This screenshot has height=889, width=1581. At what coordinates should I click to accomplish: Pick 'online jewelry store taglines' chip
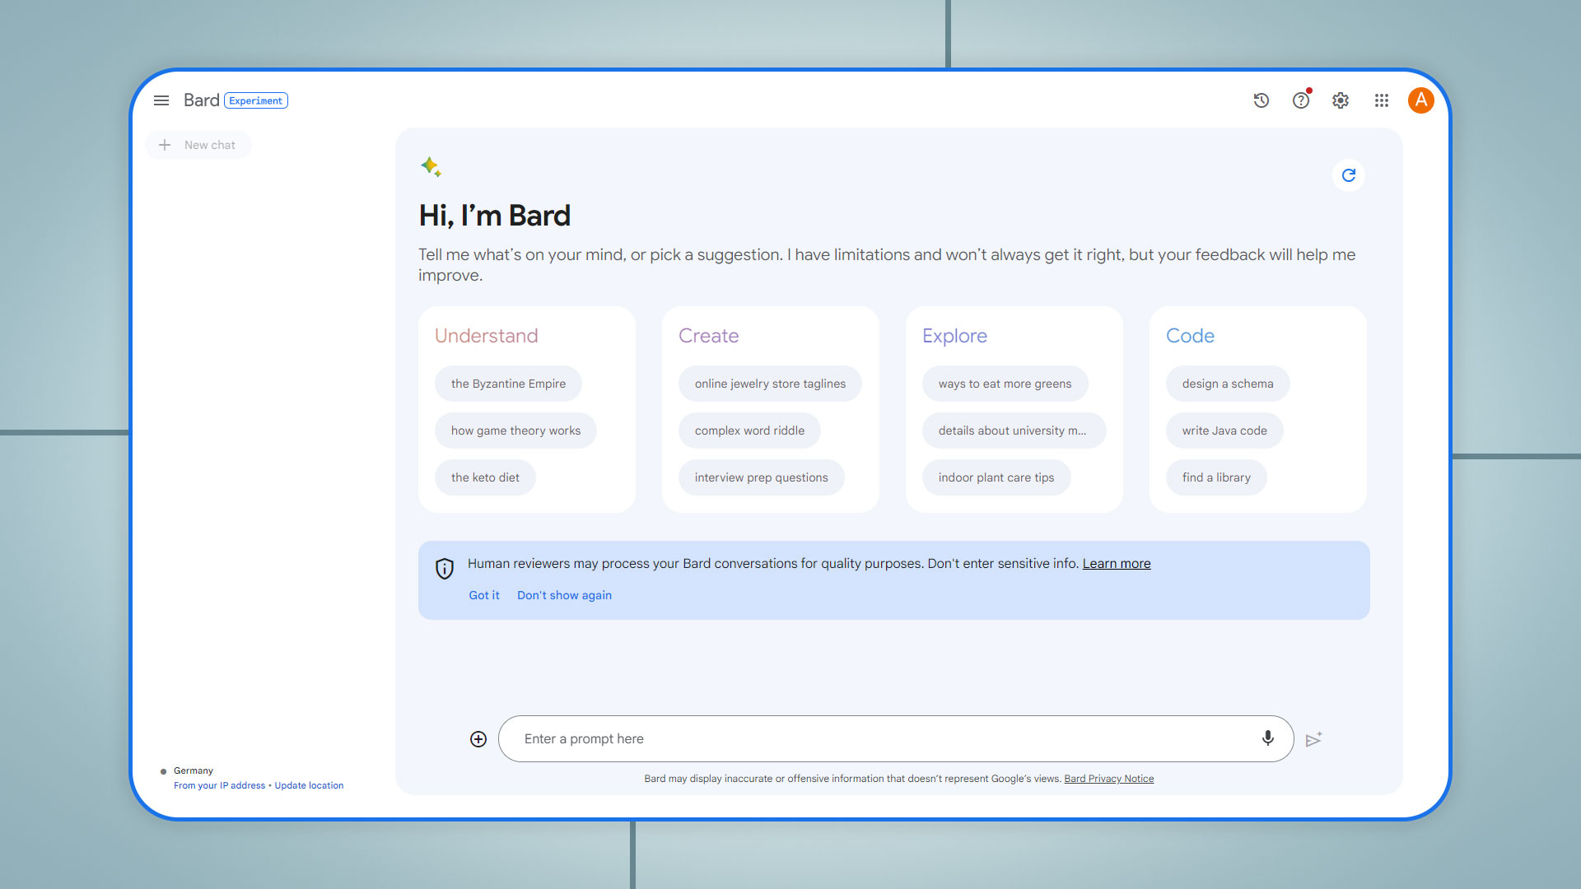[770, 384]
